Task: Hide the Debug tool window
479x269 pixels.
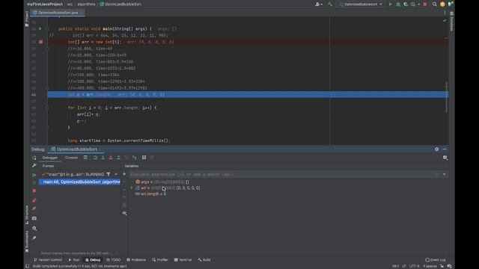Action: click(445, 149)
